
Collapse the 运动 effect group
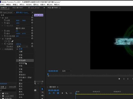click(x=1, y=18)
